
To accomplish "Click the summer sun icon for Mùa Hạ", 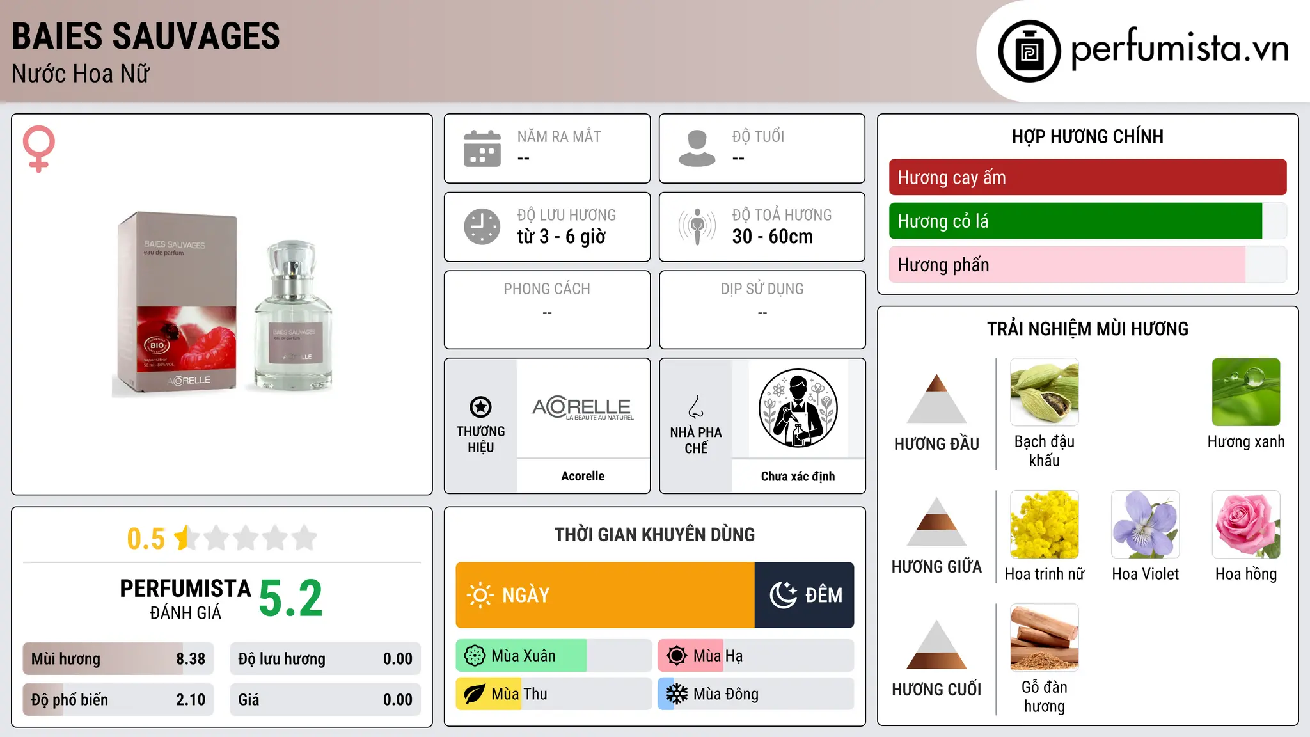I will tap(677, 656).
